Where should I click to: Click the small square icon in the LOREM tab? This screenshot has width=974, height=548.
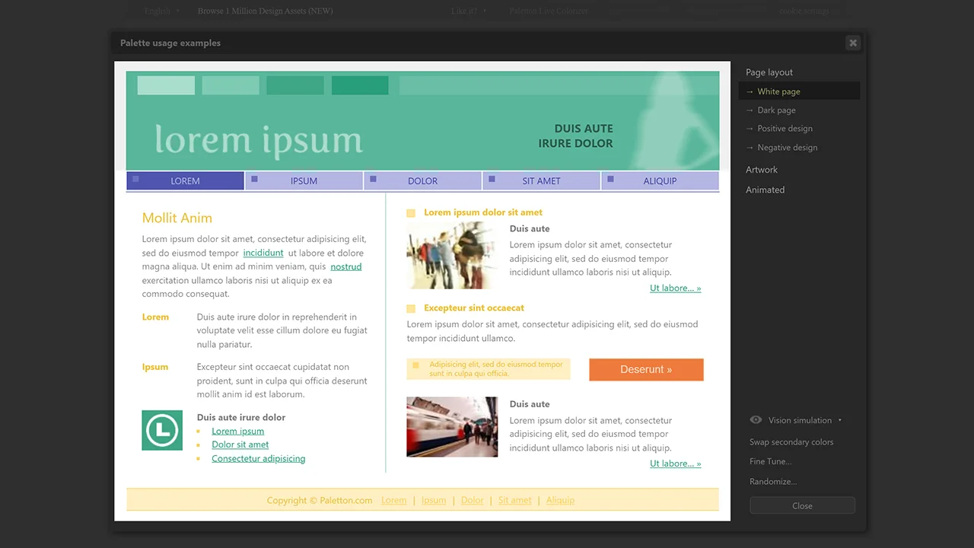click(135, 179)
